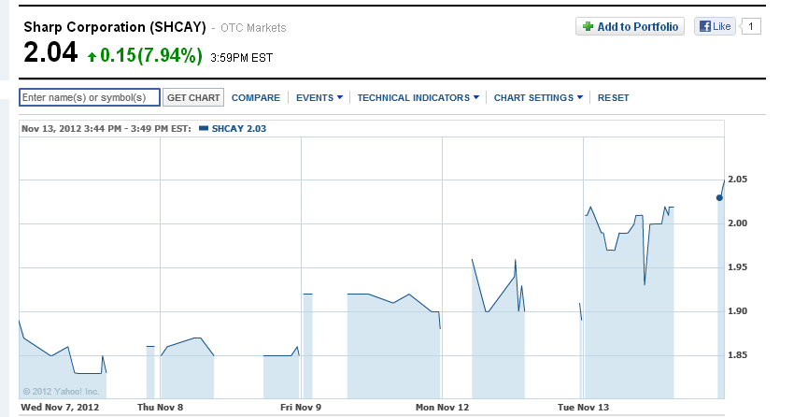794x417 pixels.
Task: Click the SHCAY 2.03 legend label
Action: click(x=239, y=129)
